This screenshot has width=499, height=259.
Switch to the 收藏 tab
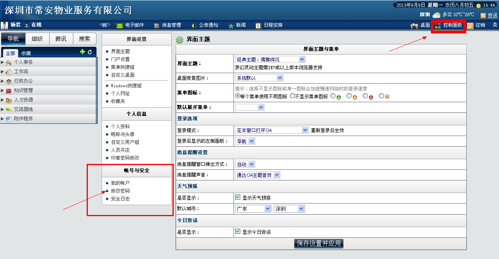point(26,53)
